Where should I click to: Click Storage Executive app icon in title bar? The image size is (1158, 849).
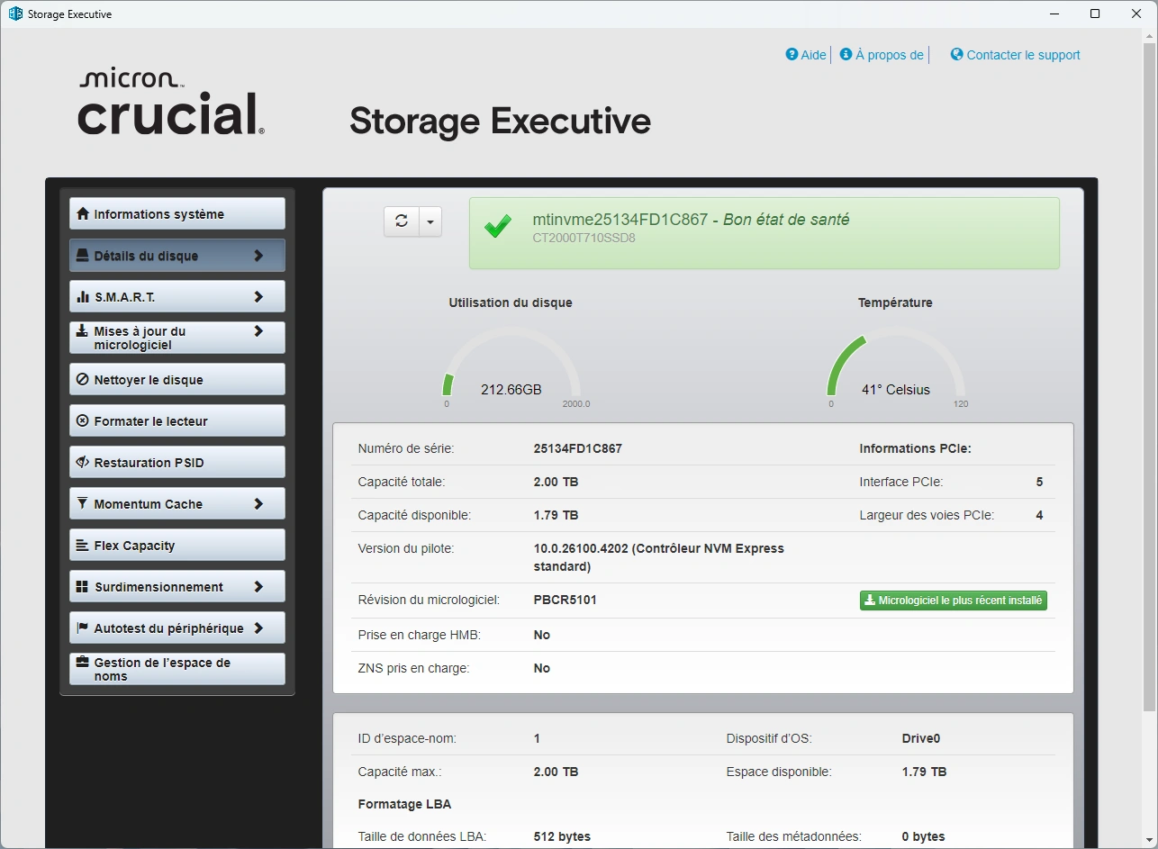[x=15, y=14]
